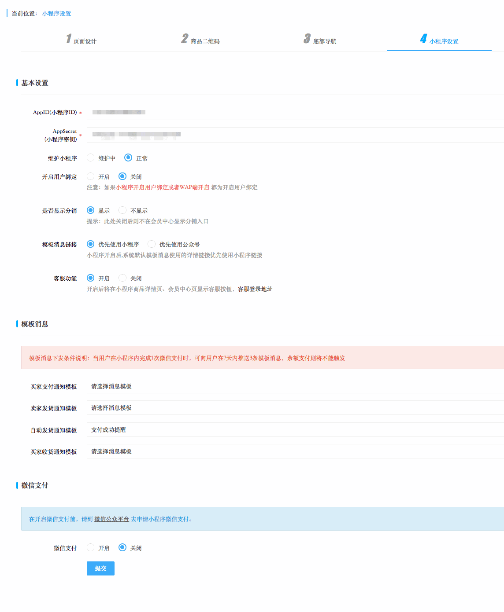Enable 开启用户绑定 with 开启 option

(91, 176)
